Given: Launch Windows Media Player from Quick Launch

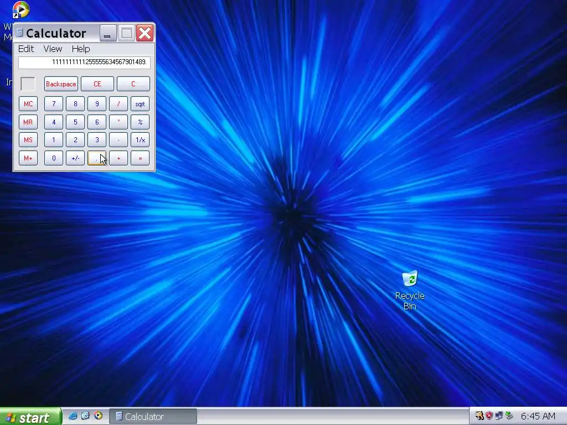Looking at the screenshot, I should point(98,416).
